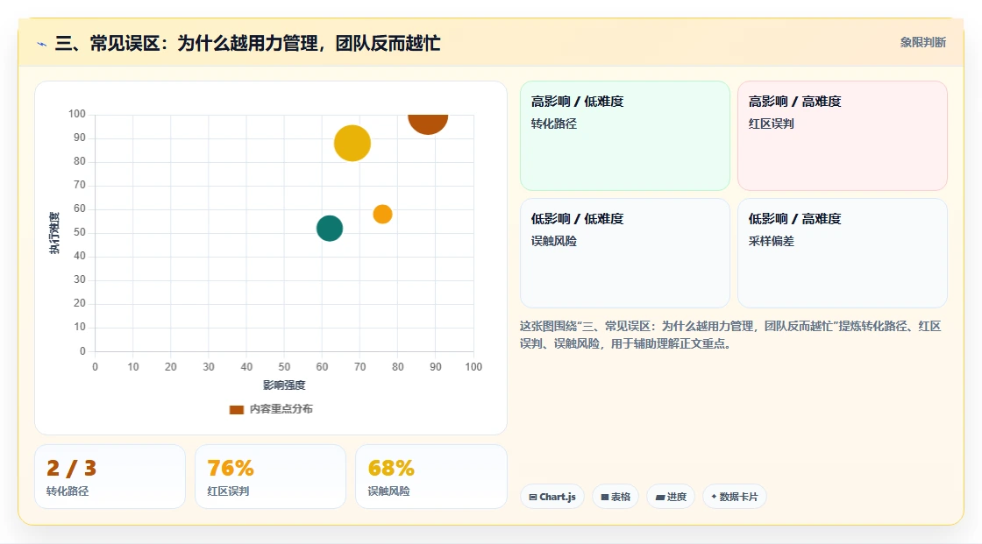Click the yellow bubble on the chart
The image size is (982, 544).
click(352, 144)
